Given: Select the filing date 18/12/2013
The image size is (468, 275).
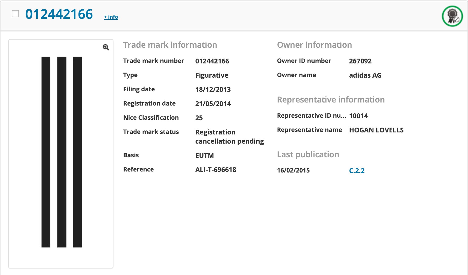Looking at the screenshot, I should (x=213, y=89).
